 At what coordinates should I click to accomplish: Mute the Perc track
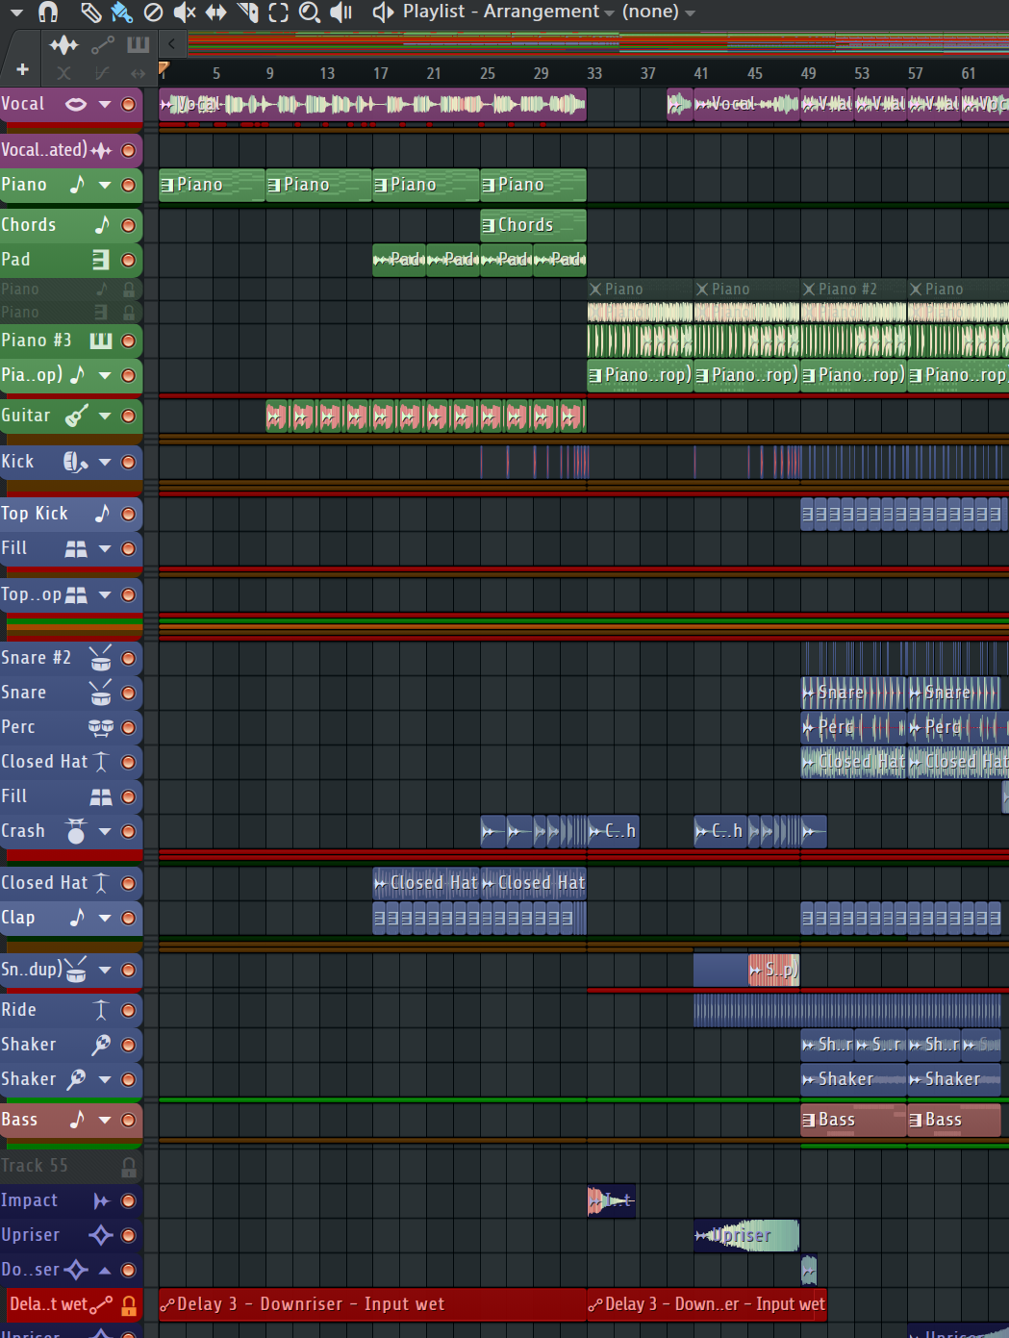(128, 727)
